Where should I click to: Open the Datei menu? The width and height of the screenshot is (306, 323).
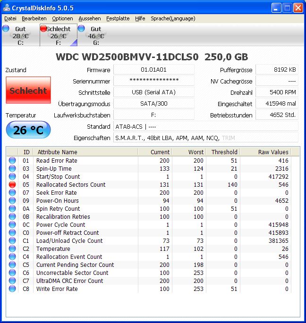[10, 18]
